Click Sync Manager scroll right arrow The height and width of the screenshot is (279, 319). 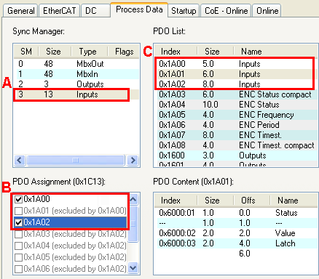tap(133, 161)
